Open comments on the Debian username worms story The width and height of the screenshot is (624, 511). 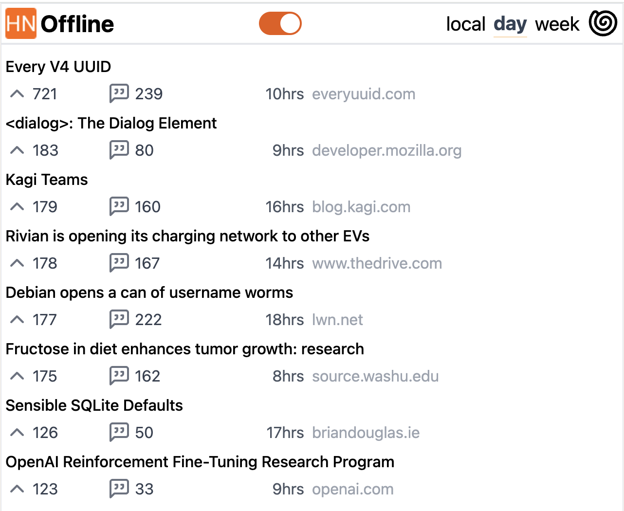click(119, 319)
